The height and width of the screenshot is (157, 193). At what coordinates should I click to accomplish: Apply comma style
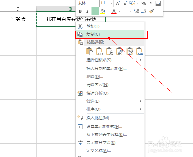click(x=151, y=3)
